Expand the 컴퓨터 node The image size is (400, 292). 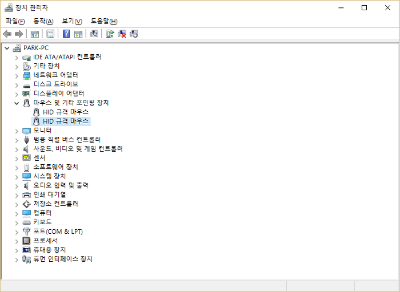[17, 213]
